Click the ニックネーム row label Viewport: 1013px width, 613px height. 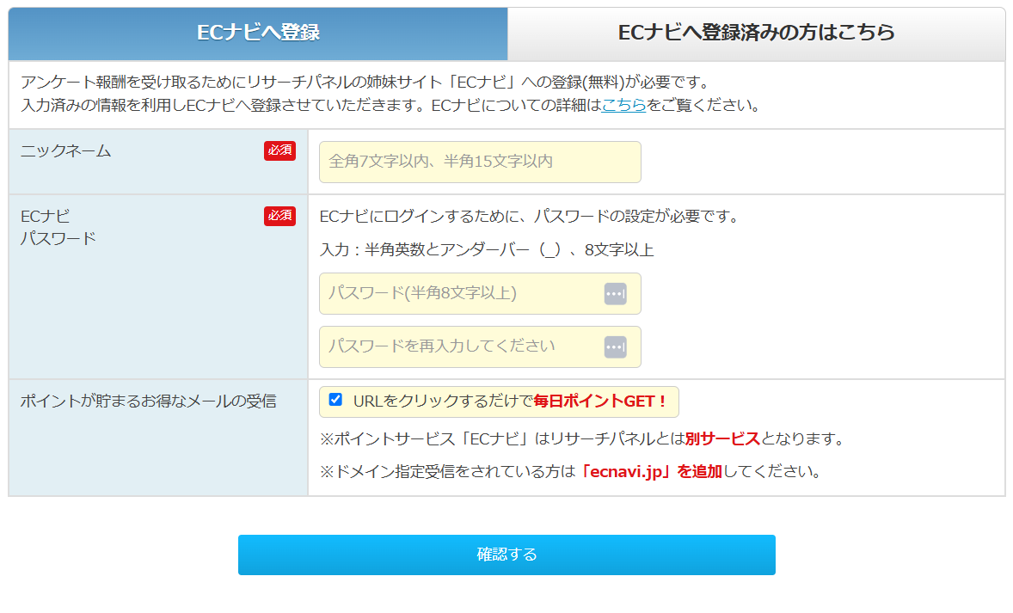[66, 151]
